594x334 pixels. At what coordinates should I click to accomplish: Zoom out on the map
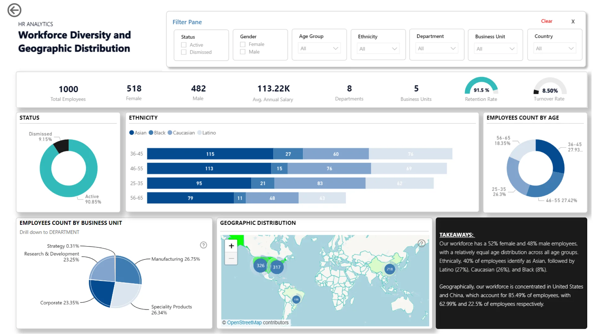[x=231, y=259]
